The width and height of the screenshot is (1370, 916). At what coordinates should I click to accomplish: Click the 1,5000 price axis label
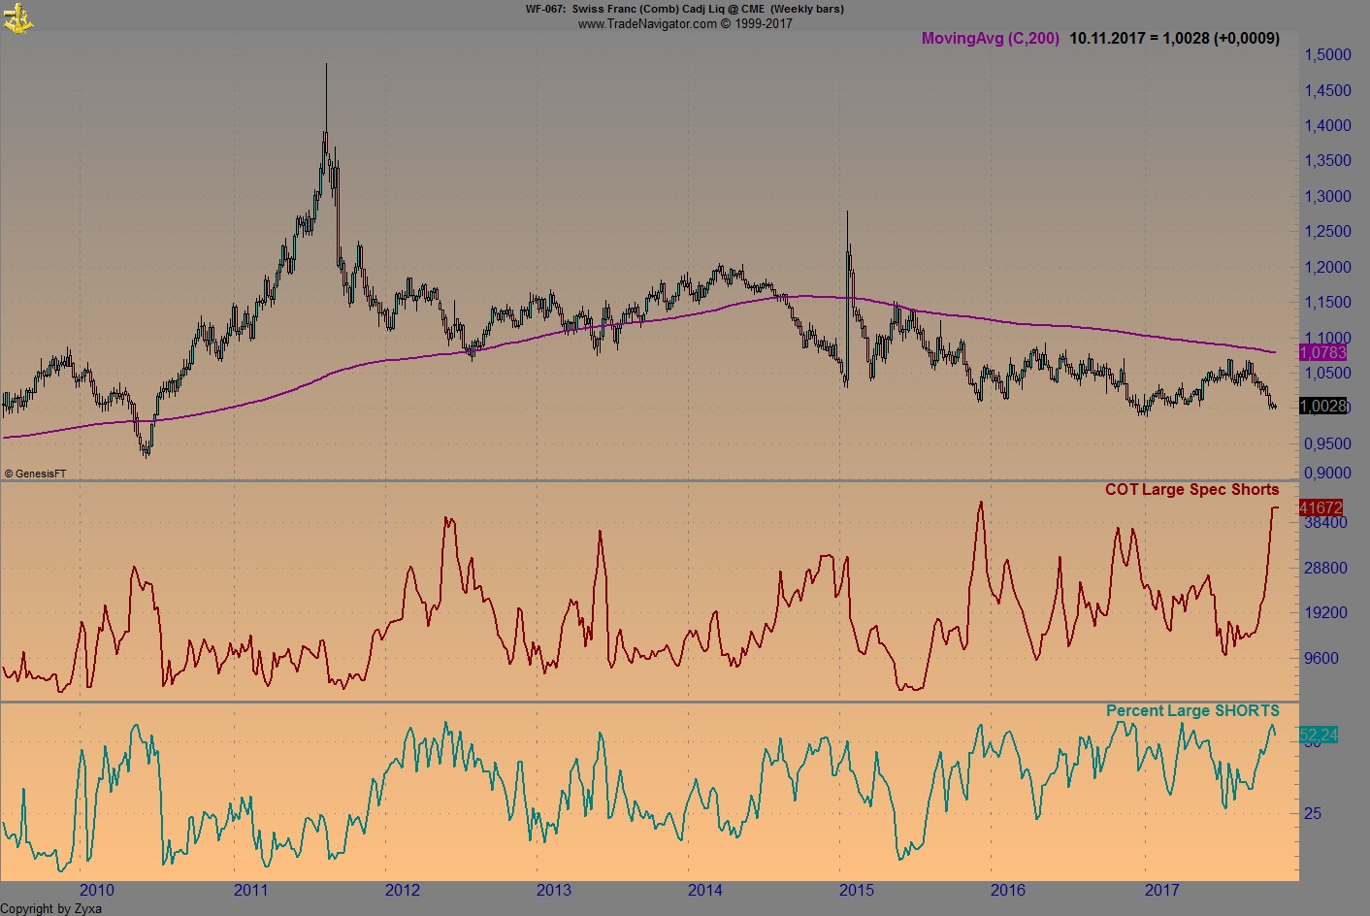click(1327, 55)
